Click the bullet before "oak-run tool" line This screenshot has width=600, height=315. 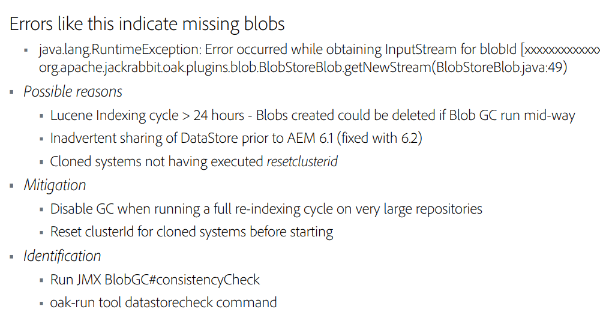(x=41, y=304)
